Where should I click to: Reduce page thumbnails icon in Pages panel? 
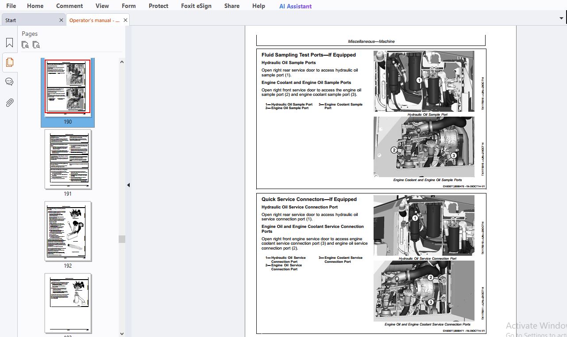[36, 45]
